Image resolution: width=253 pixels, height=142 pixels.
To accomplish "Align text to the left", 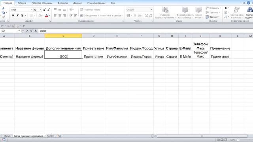I will point(55,15).
